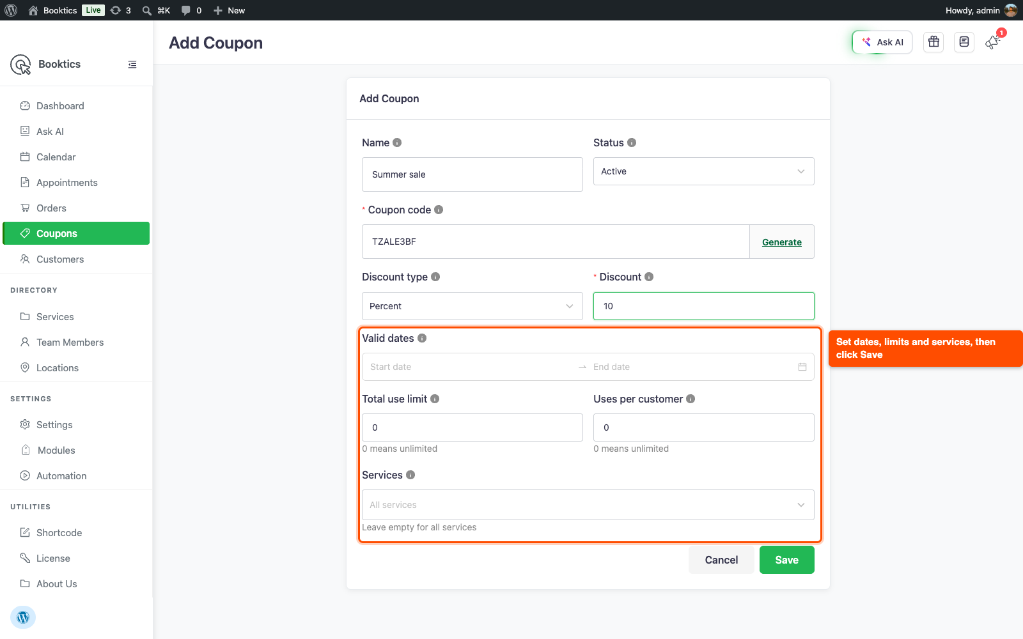This screenshot has height=639, width=1023.
Task: Open the Shortcode utility page
Action: (76, 533)
